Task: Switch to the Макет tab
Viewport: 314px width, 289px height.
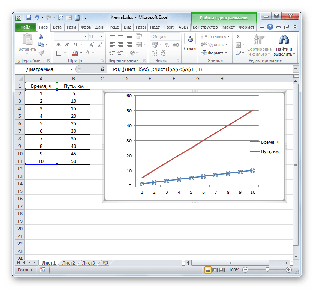Action: tap(228, 27)
